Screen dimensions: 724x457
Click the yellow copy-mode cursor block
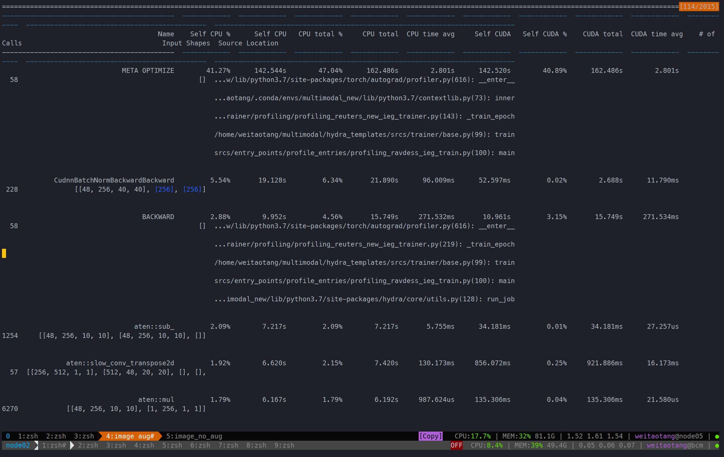(x=4, y=253)
